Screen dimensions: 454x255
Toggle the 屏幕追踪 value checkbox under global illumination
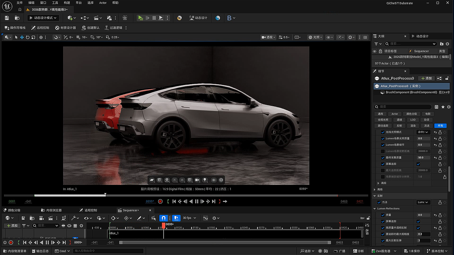[x=419, y=164]
